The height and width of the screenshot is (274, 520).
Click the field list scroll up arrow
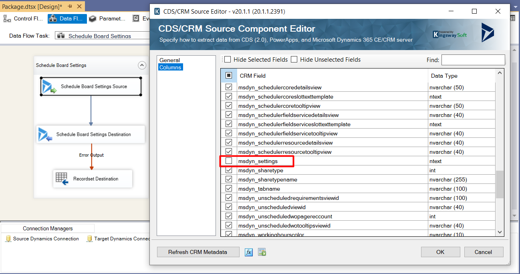tap(500, 73)
